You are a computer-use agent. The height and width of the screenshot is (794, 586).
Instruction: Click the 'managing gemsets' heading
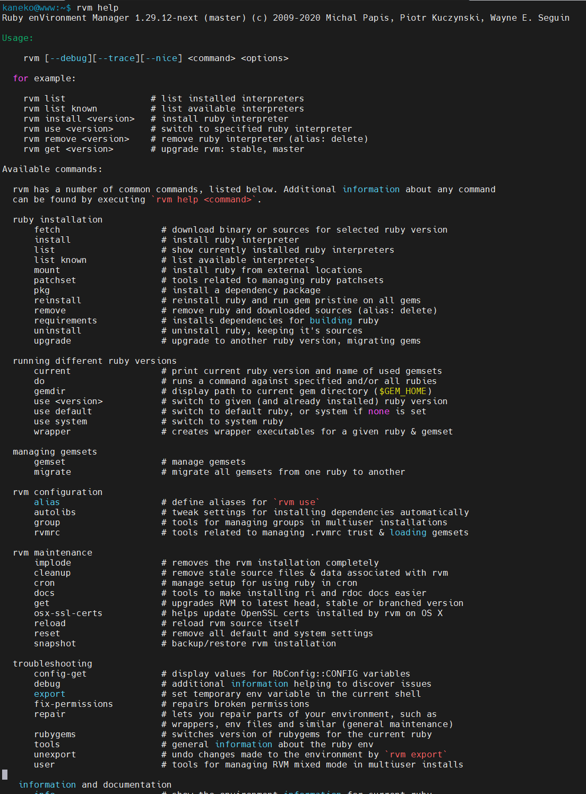click(x=55, y=452)
